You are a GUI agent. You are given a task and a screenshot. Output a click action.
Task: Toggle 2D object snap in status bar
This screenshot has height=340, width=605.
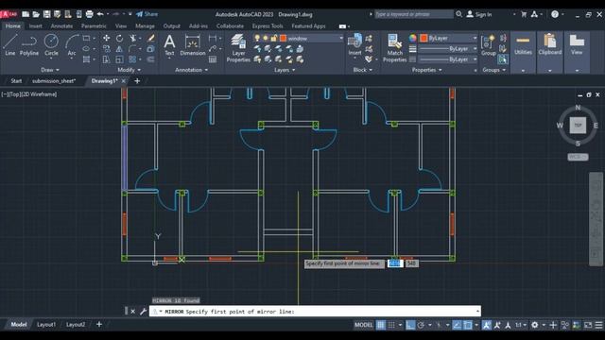468,325
